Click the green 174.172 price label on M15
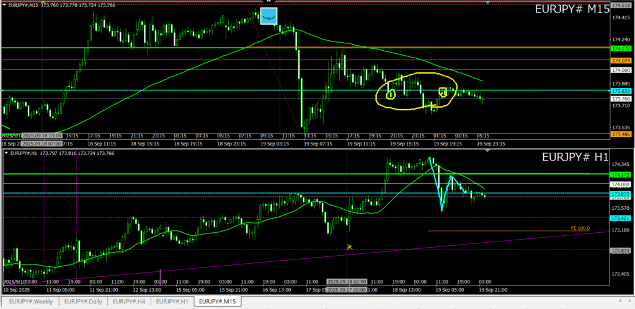 pyautogui.click(x=621, y=48)
